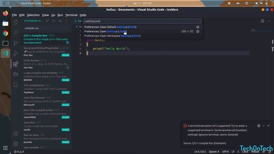
Task: Install TCC compile/run extension
Action: coord(66,92)
